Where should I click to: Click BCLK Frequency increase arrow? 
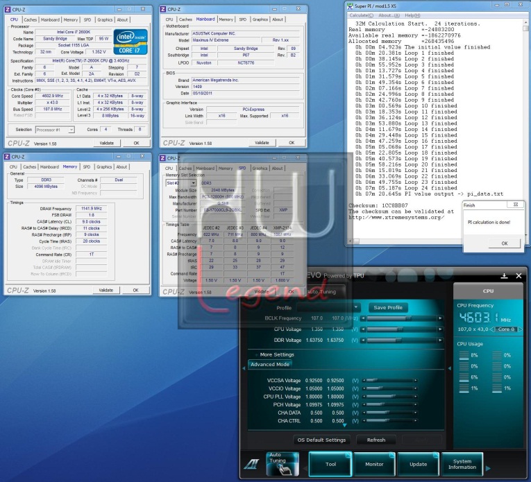[440, 318]
